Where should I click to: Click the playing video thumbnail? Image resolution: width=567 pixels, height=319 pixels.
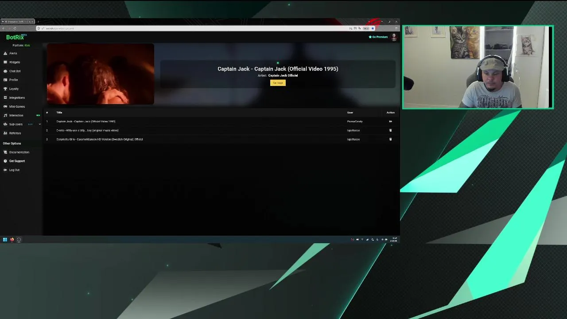tap(101, 74)
